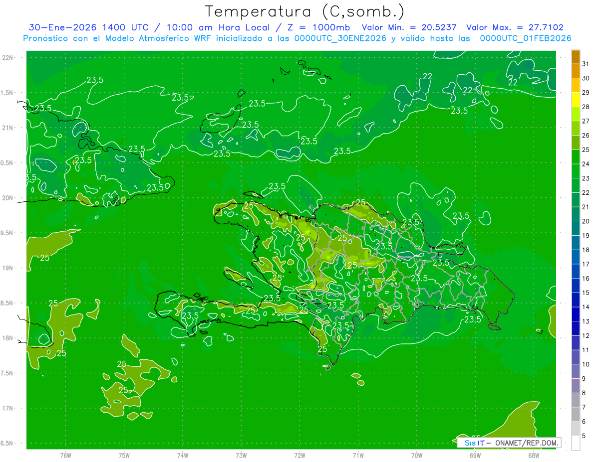Viewport: 599px width, 462px height.
Task: Click the 73W longitude label
Action: click(x=241, y=456)
